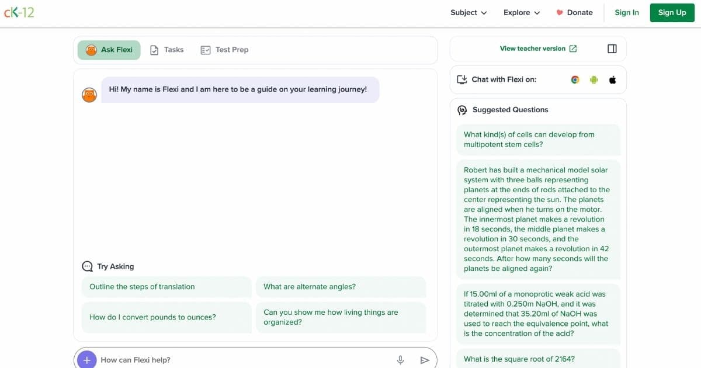Image resolution: width=701 pixels, height=368 pixels.
Task: Click the microphone voice input icon
Action: (x=400, y=360)
